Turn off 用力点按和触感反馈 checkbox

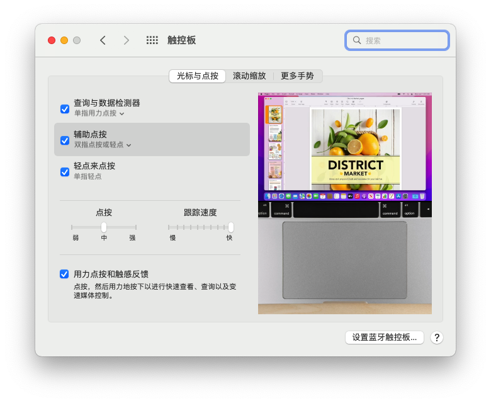click(64, 274)
